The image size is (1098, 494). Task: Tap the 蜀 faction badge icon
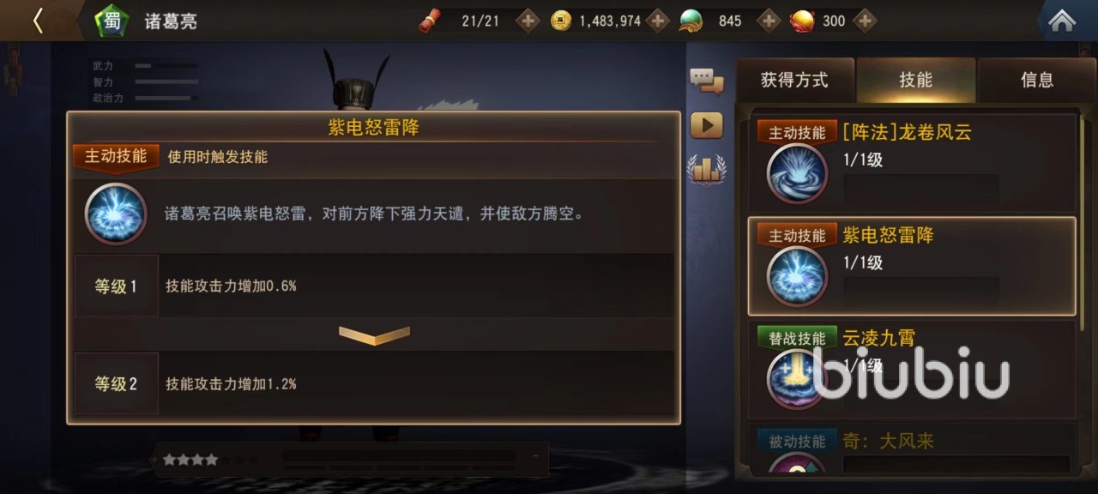pyautogui.click(x=112, y=21)
